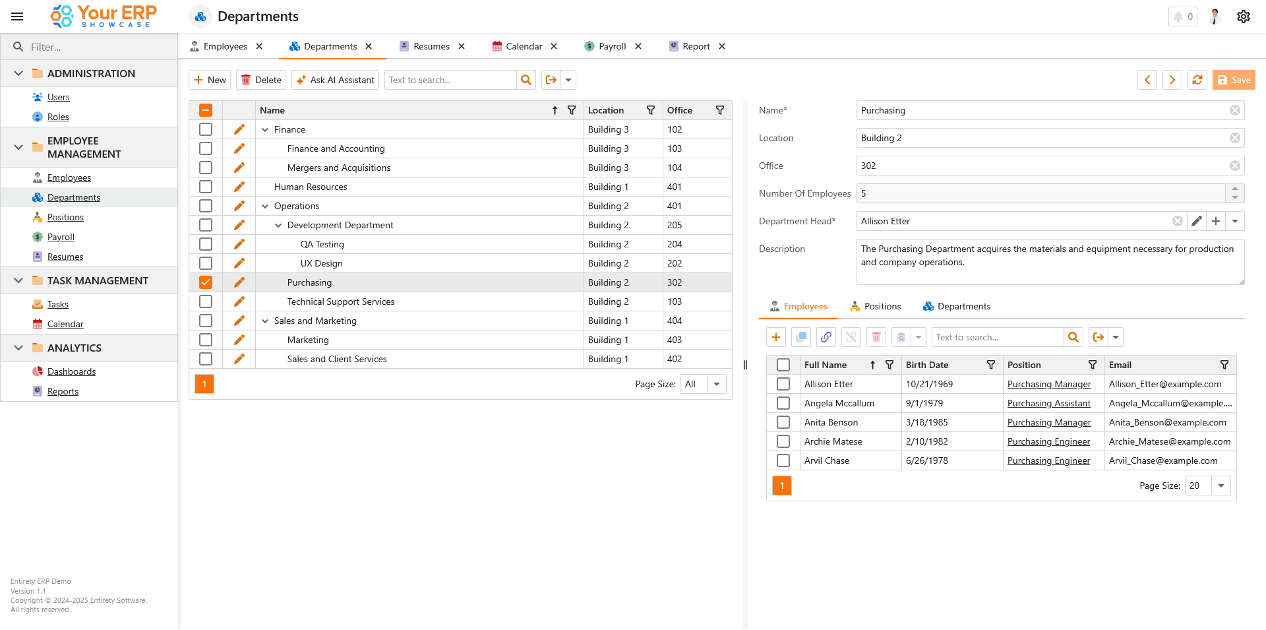This screenshot has height=630, width=1266.
Task: Uncheck the Purchasing row checkbox
Action: tap(206, 282)
